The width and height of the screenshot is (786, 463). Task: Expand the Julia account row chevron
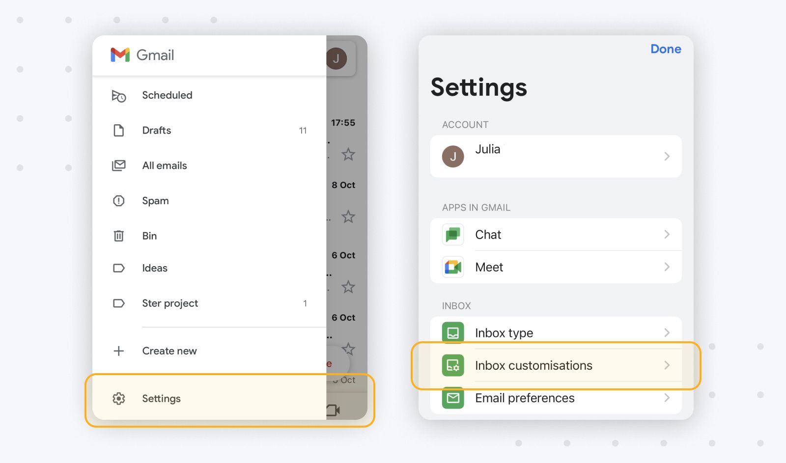(667, 156)
